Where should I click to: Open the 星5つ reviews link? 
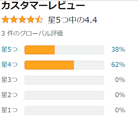click(9, 49)
